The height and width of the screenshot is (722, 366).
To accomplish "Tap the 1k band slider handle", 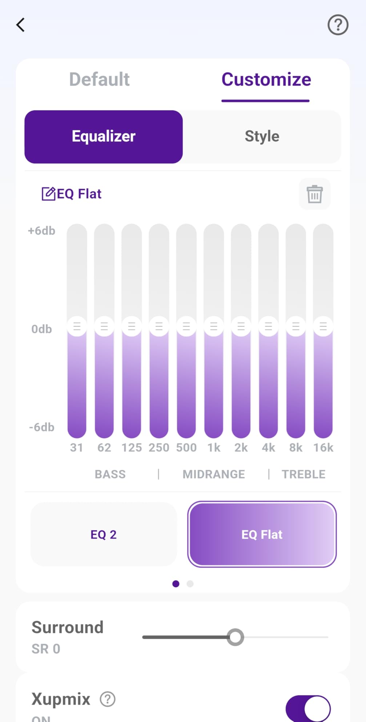I will pos(214,326).
